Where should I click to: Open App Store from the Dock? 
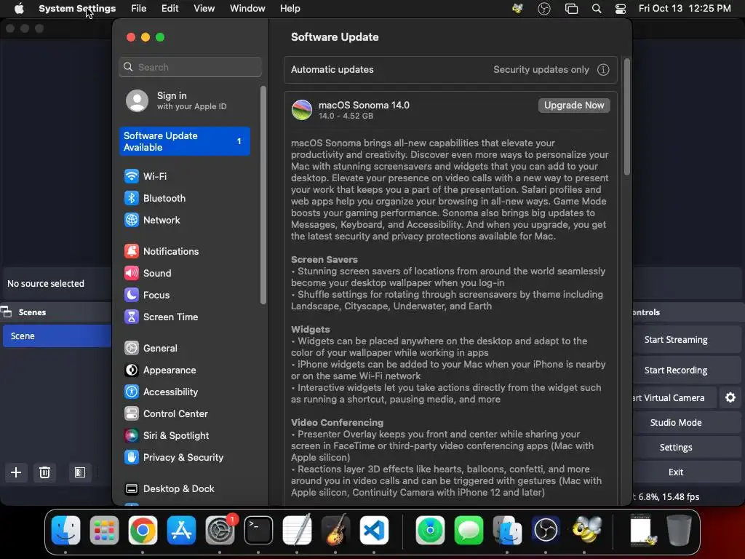pos(181,531)
